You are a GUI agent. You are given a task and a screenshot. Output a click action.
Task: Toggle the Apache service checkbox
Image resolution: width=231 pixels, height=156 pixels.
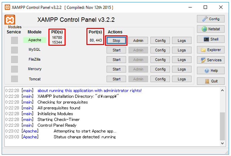(x=14, y=40)
